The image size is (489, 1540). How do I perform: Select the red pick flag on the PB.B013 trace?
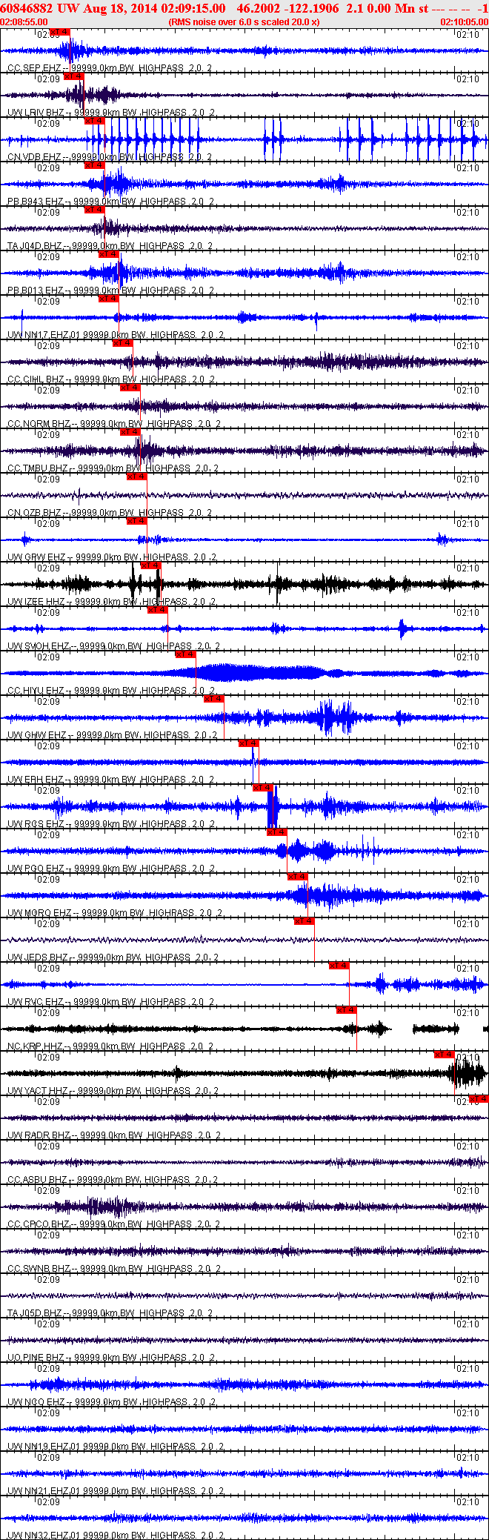point(108,254)
